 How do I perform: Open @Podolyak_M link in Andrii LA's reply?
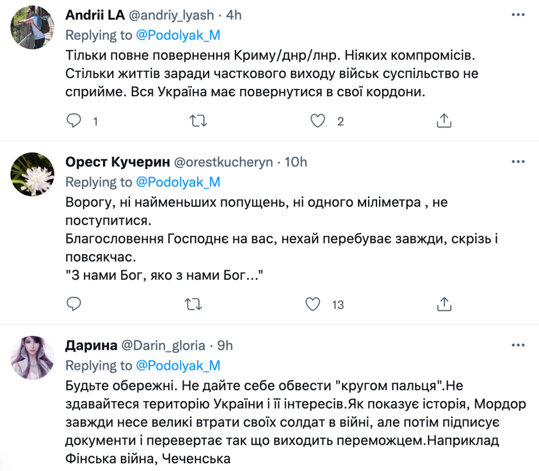(177, 34)
